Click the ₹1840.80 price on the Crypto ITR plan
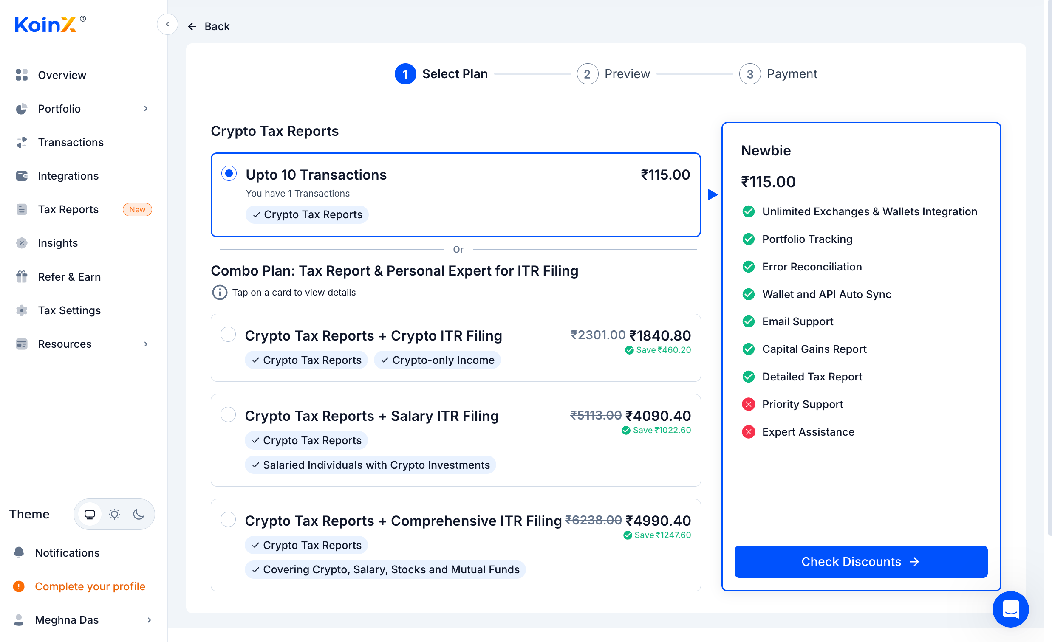Viewport: 1052px width, 642px height. (x=660, y=335)
